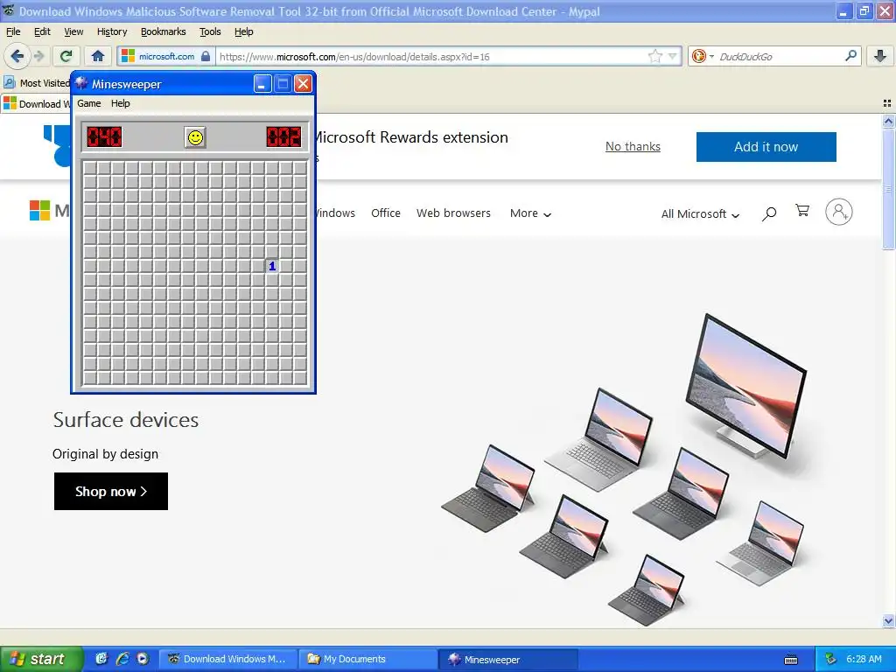Click the Shop now button
The width and height of the screenshot is (896, 672).
111,492
